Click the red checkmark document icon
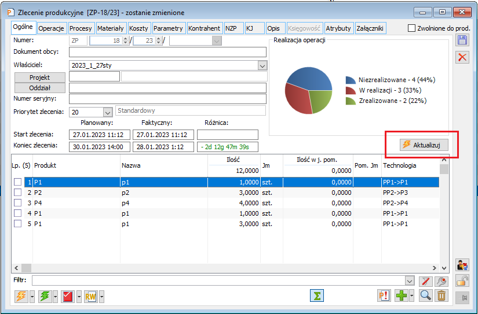This screenshot has height=314, width=478. pyautogui.click(x=68, y=296)
